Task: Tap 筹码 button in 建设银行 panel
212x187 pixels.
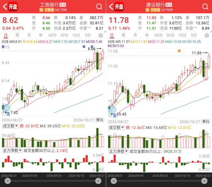Action: pos(206,122)
